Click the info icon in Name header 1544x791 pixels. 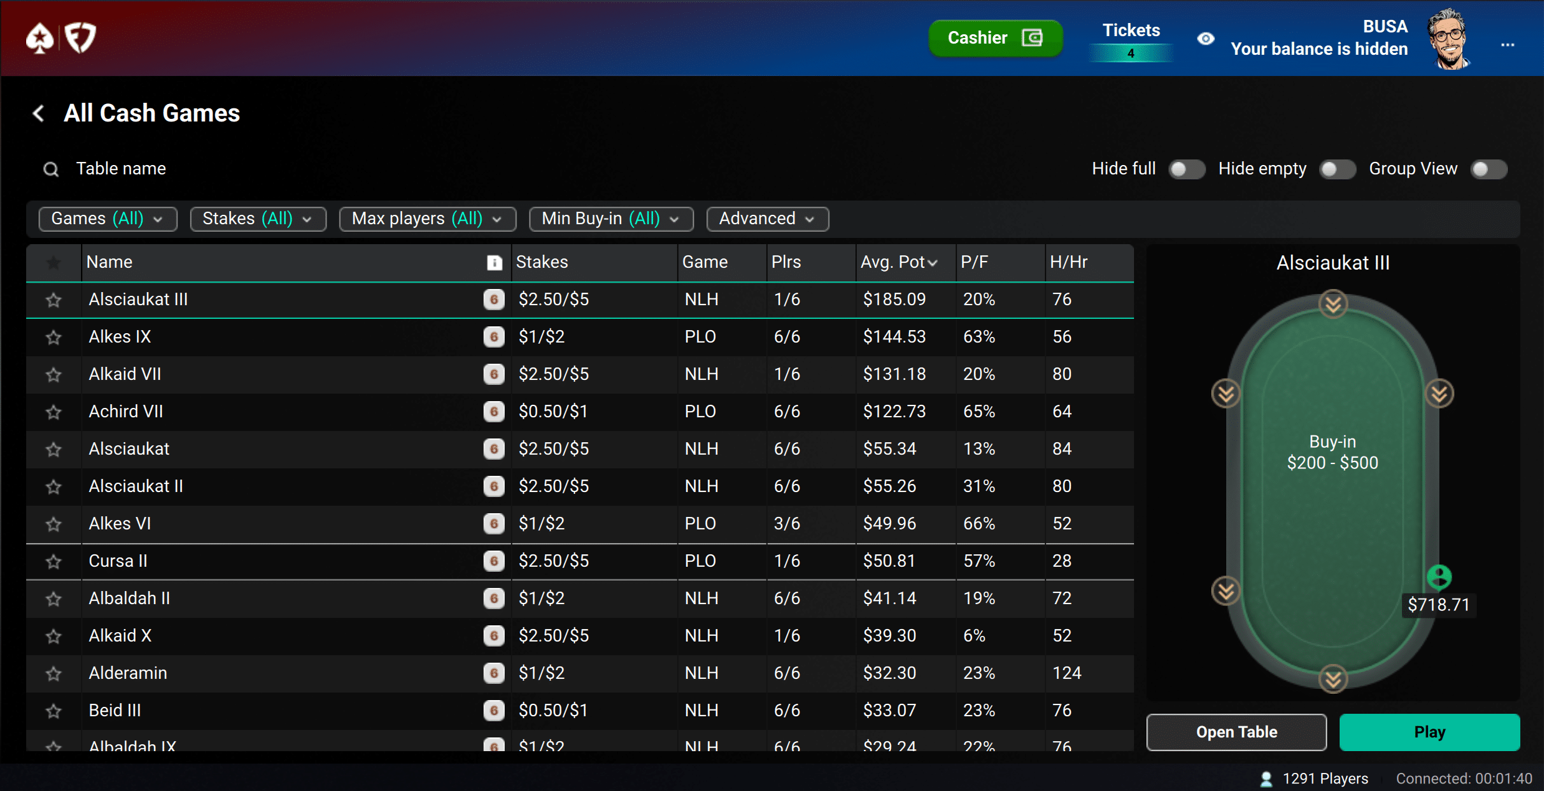(494, 262)
